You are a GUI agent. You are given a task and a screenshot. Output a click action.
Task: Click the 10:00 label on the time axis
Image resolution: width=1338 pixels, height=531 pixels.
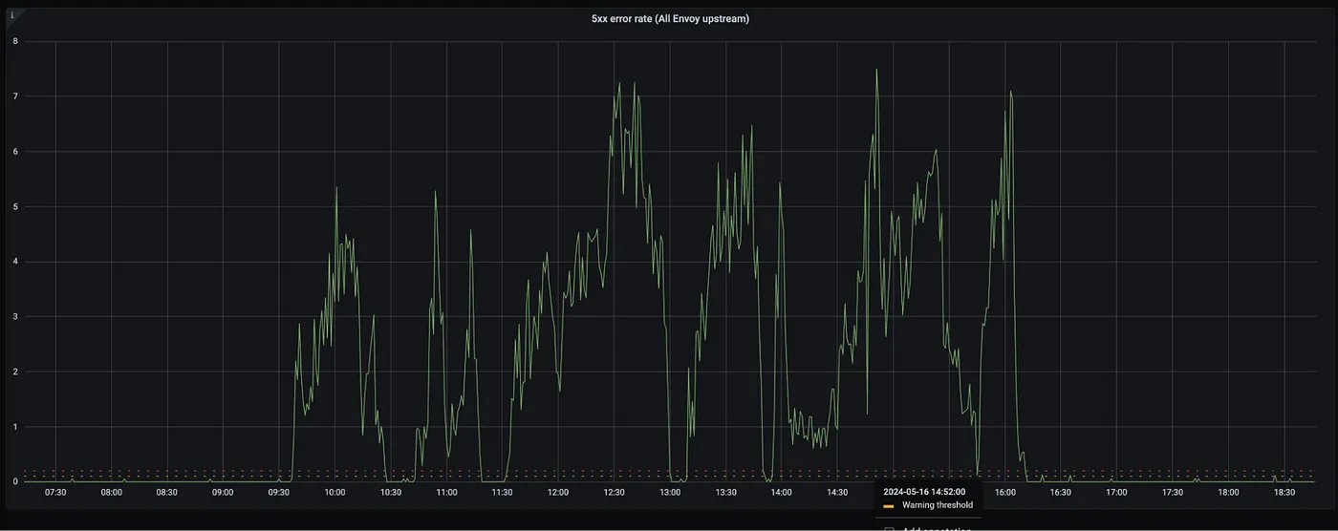pos(334,493)
